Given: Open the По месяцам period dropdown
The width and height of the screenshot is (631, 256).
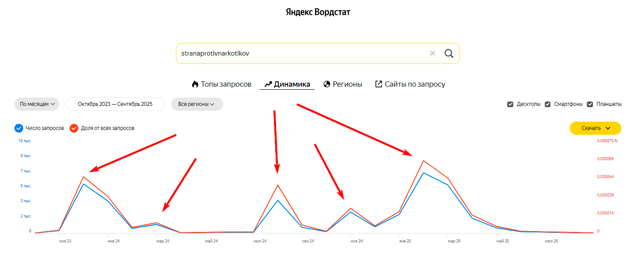Looking at the screenshot, I should coord(37,104).
